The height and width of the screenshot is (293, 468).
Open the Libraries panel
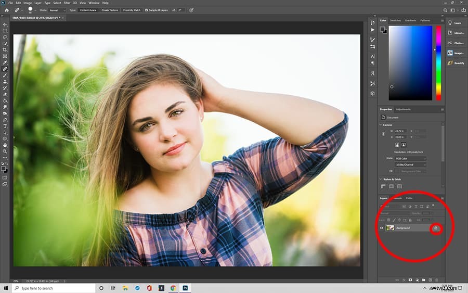(456, 33)
